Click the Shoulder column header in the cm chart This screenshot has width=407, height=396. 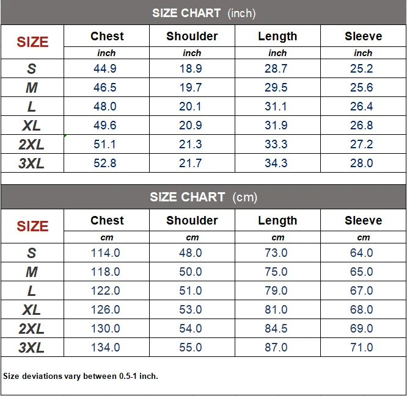[192, 221]
